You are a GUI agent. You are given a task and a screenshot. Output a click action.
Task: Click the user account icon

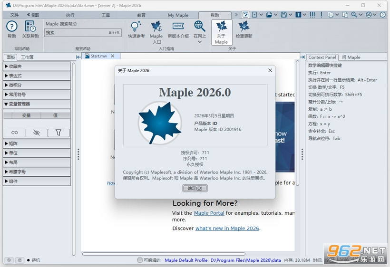(369, 15)
